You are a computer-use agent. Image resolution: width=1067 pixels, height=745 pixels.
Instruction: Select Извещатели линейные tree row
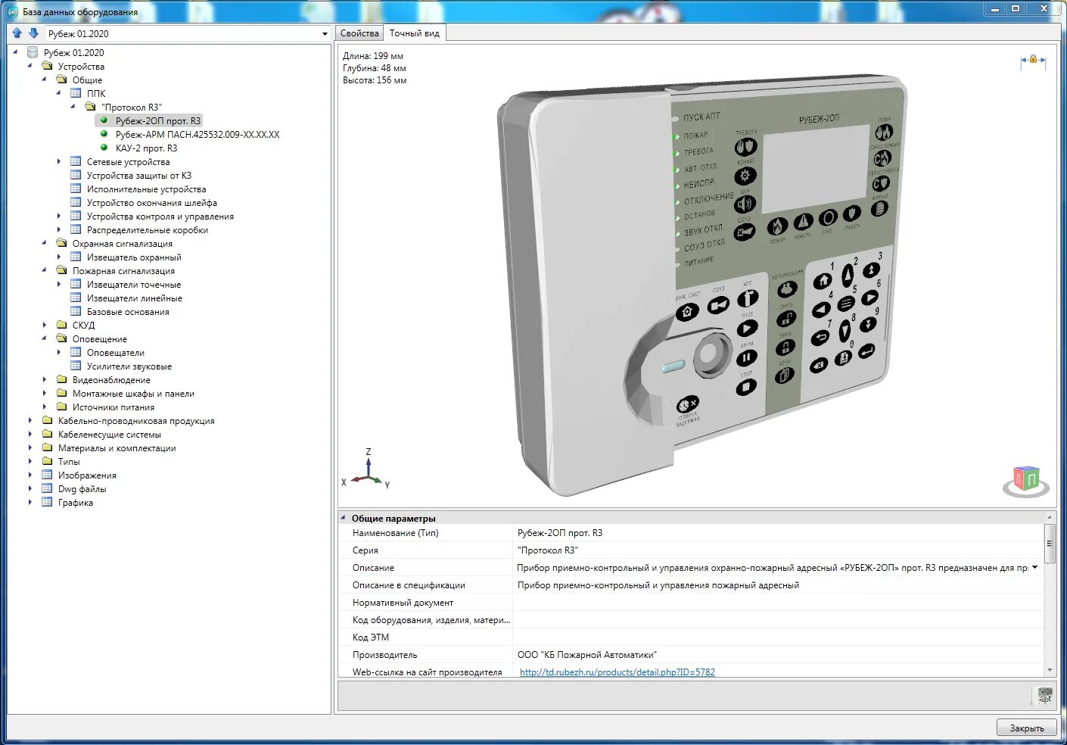coord(135,298)
